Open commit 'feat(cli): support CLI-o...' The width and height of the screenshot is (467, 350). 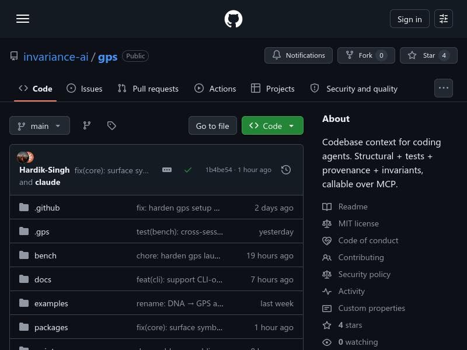(x=179, y=279)
